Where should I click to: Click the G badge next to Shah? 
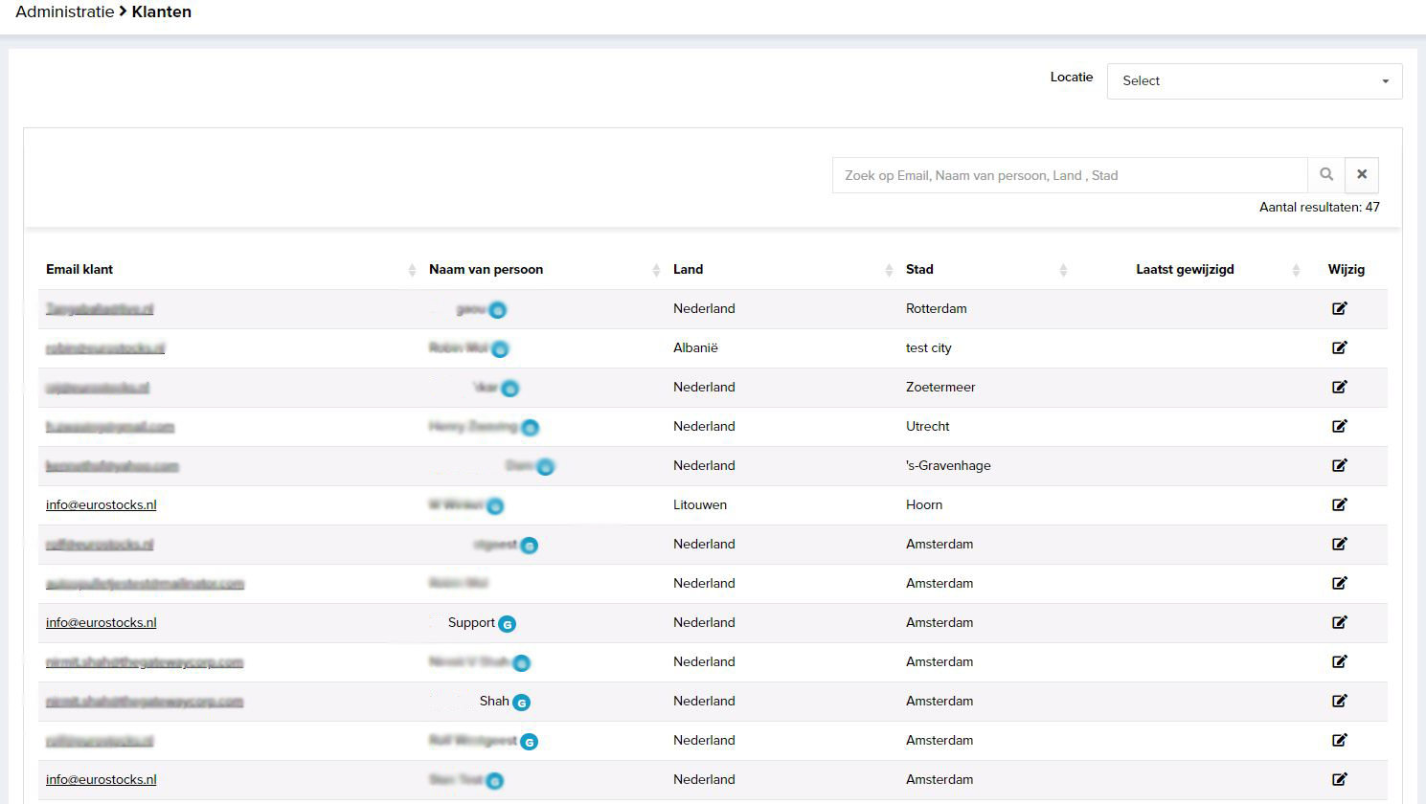[521, 703]
